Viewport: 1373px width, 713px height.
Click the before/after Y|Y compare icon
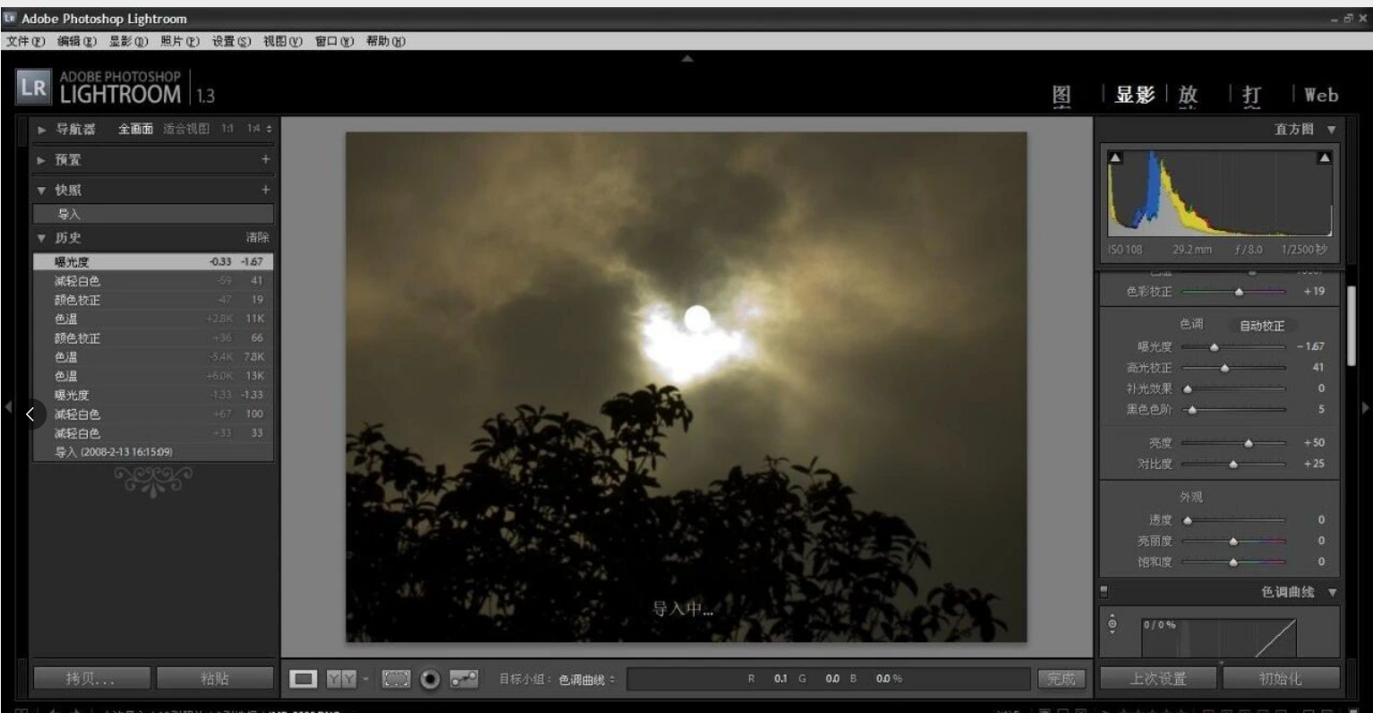pyautogui.click(x=341, y=679)
